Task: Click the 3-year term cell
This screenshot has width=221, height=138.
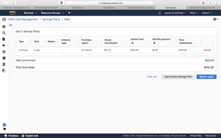Action: click(x=37, y=50)
